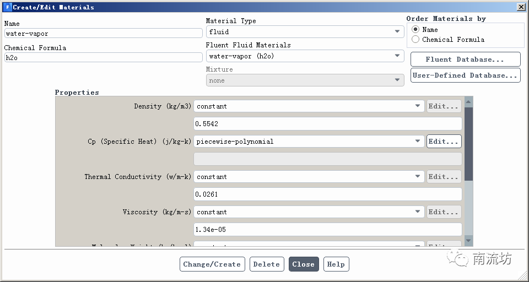Screen dimensions: 529x282
Task: Click the Delete button
Action: pyautogui.click(x=266, y=264)
